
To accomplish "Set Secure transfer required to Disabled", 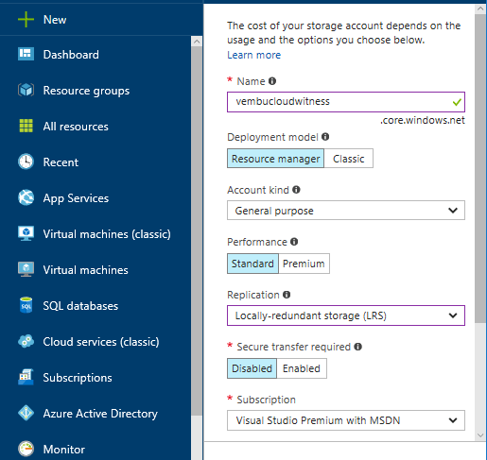I will tap(252, 368).
